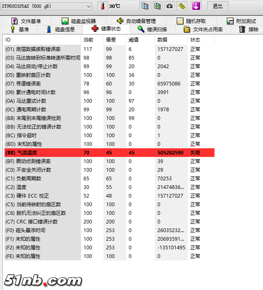Open the 磁盘信息 tab

click(60, 30)
